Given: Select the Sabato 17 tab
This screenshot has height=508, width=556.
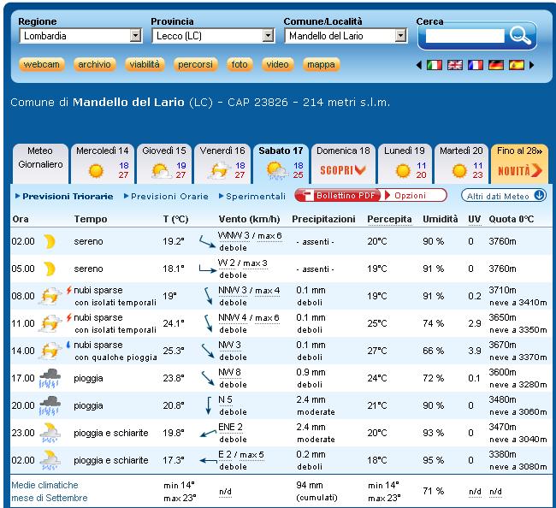Looking at the screenshot, I should (x=281, y=164).
